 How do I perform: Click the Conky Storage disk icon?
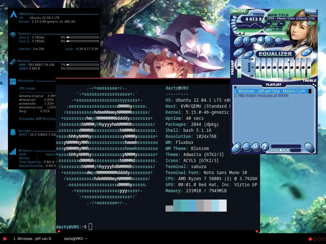click(13, 132)
